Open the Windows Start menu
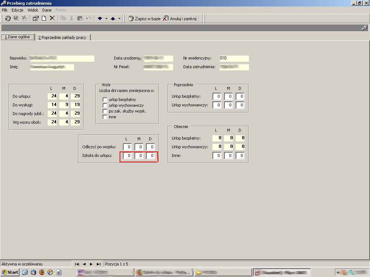The image size is (370, 277). pyautogui.click(x=10, y=272)
